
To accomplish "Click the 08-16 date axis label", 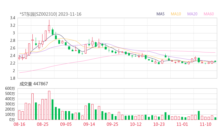I will point(19,124).
